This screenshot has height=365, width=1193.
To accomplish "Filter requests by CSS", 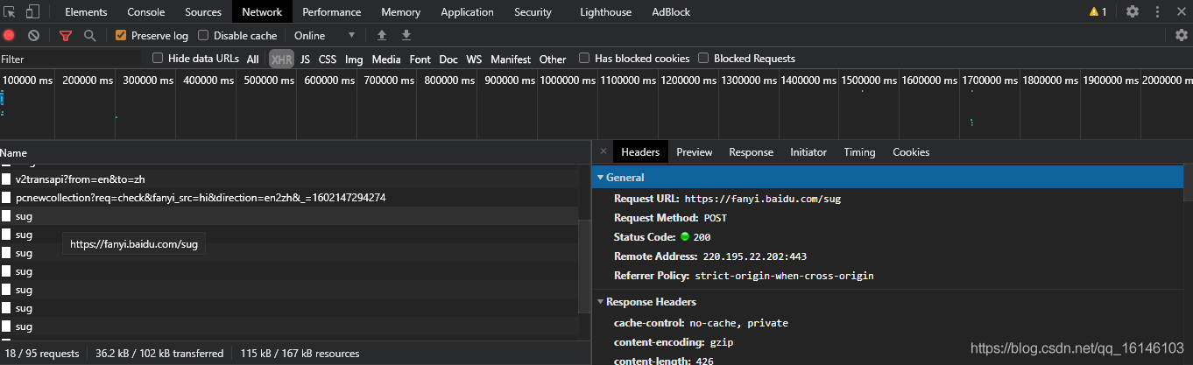I will 328,60.
